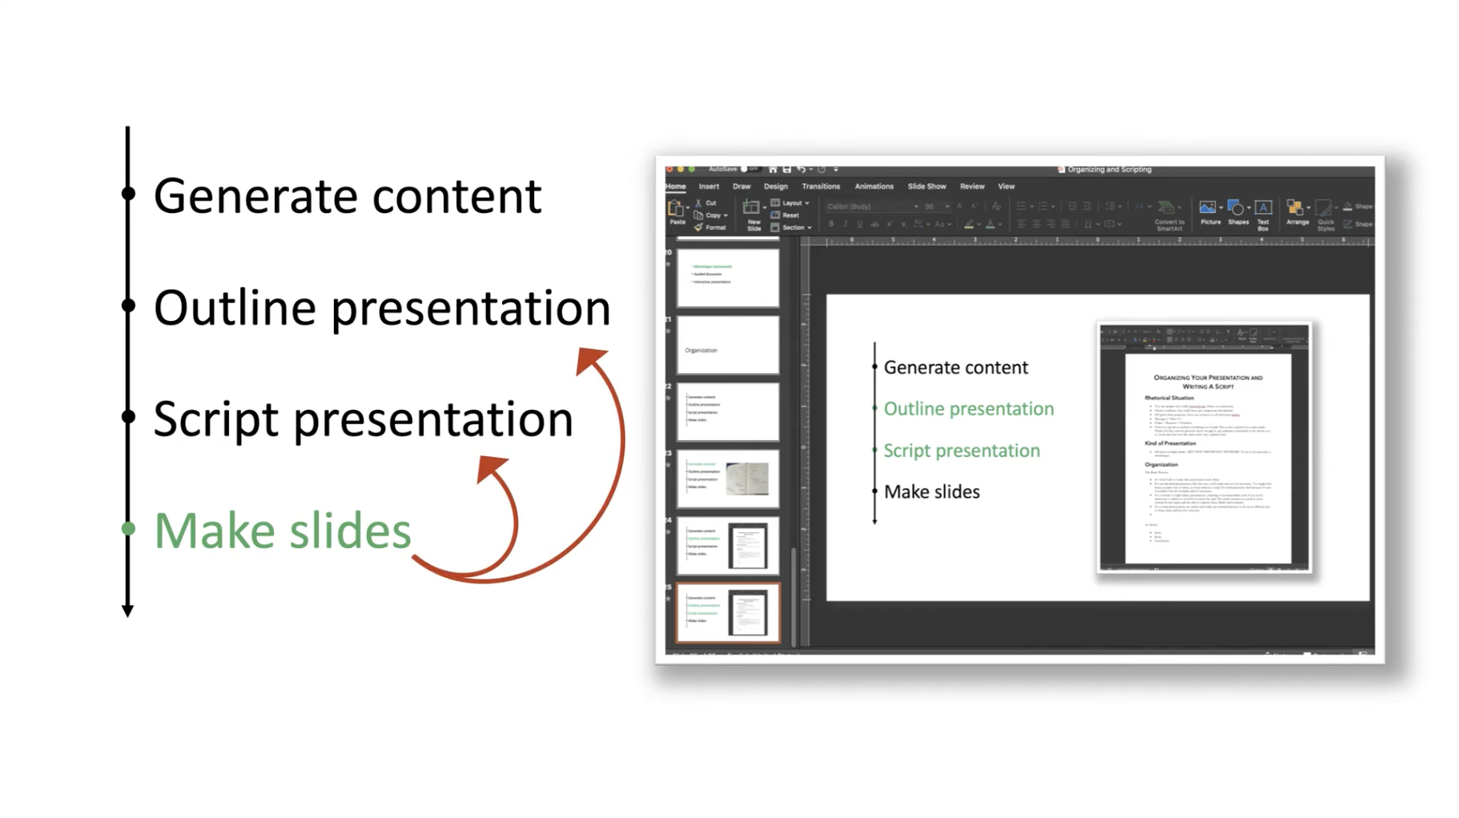Toggle Underline formatting
This screenshot has width=1459, height=818.
(859, 224)
